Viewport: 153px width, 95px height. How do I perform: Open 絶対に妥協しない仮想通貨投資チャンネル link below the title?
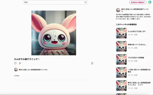click(x=33, y=70)
